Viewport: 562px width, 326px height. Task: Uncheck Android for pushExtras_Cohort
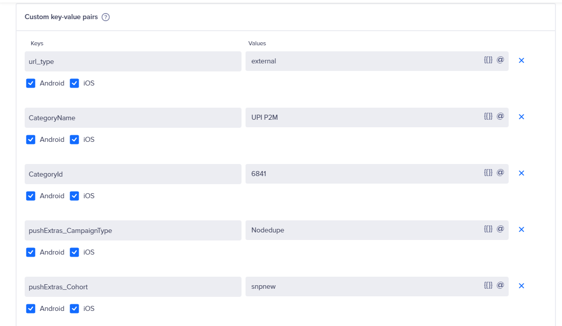(x=31, y=308)
